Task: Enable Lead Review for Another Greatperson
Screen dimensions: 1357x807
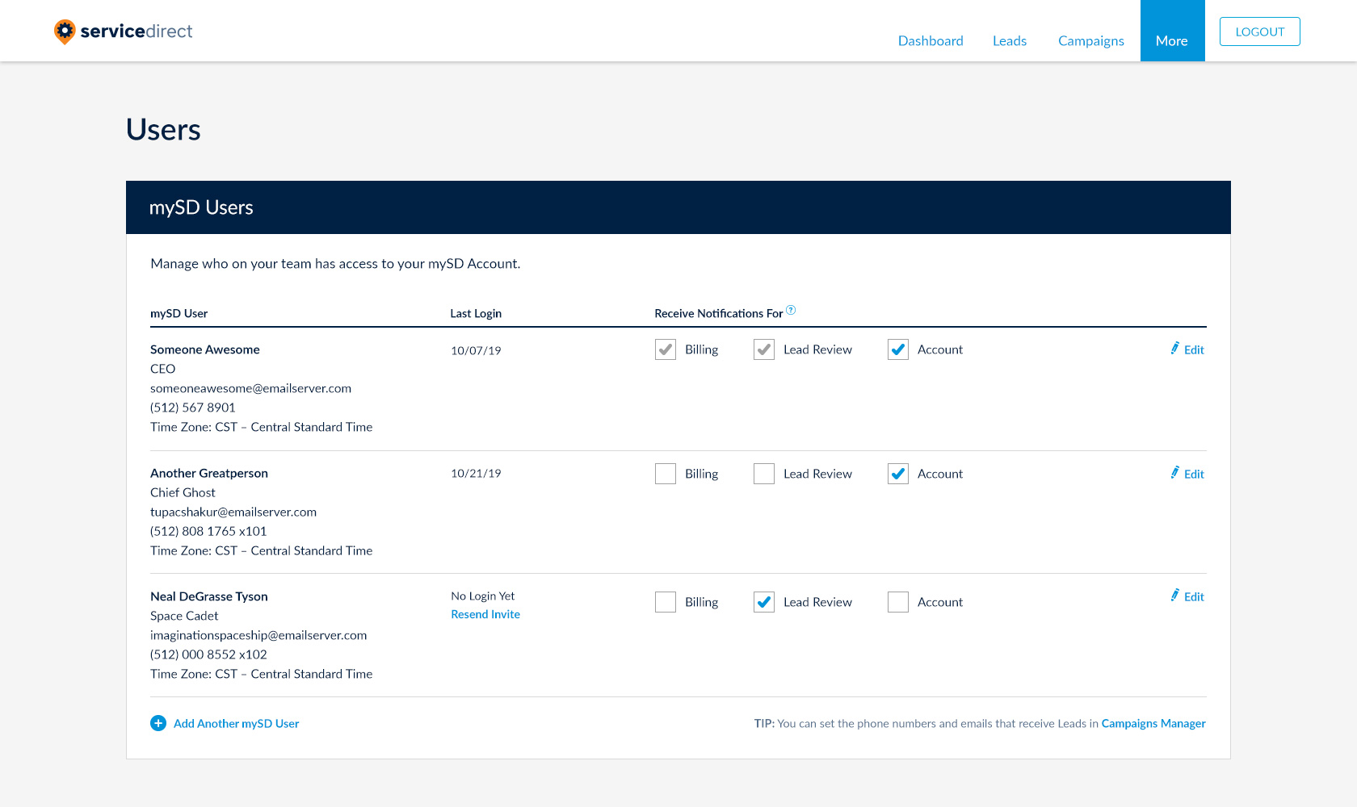Action: (764, 474)
